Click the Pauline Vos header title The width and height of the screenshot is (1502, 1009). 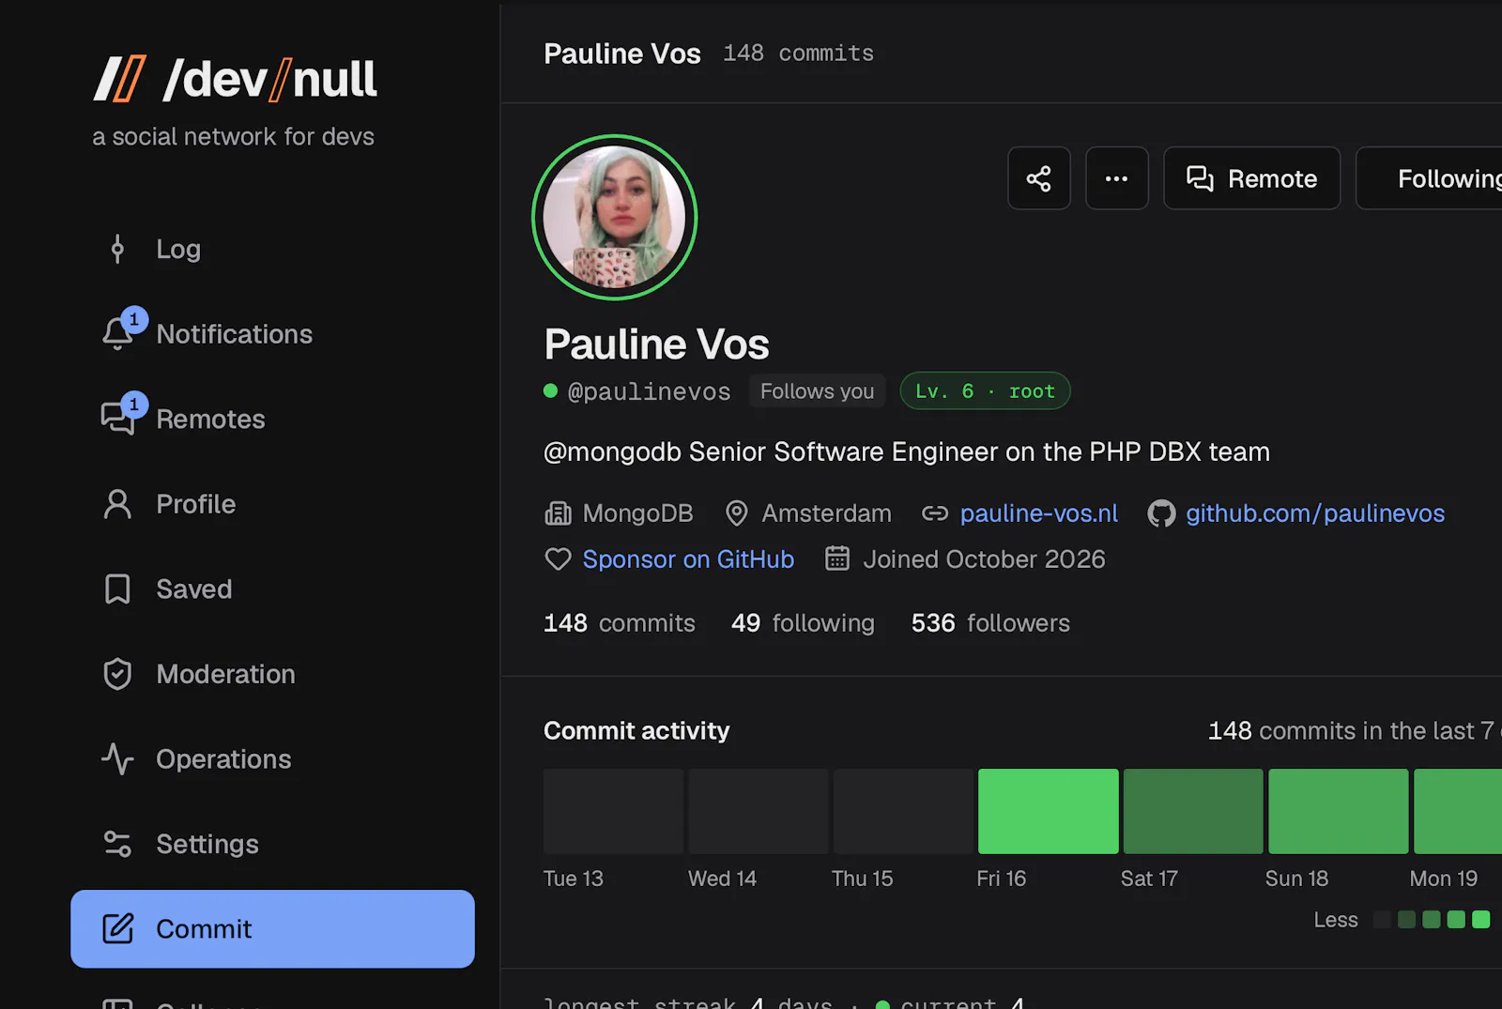[622, 54]
